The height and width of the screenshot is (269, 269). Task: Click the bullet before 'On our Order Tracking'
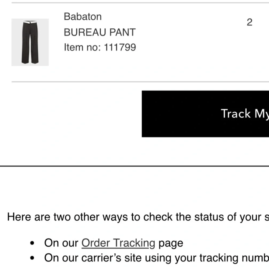pyautogui.click(x=33, y=243)
